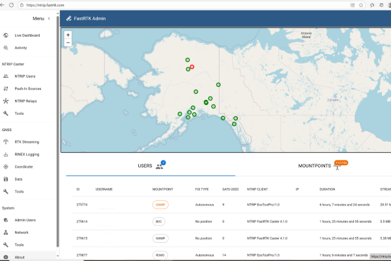
Task: Click the blue users count badge
Action: coord(164,162)
